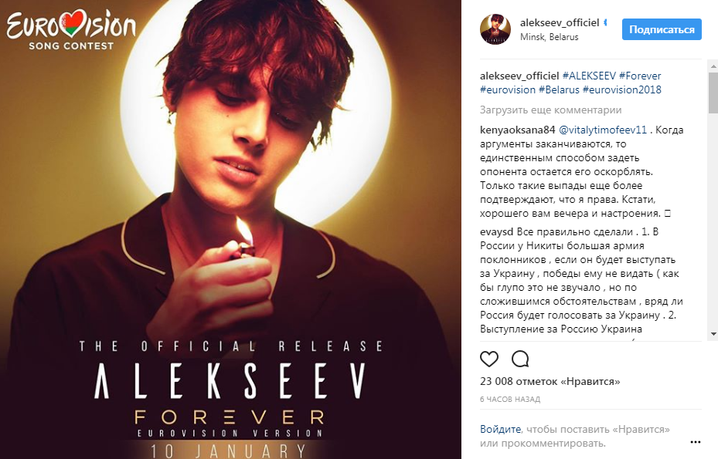Open the three-dots more options menu
This screenshot has width=718, height=459.
[695, 442]
